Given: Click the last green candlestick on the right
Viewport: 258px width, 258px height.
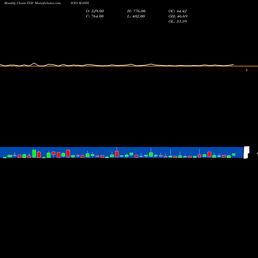Looking at the screenshot, I should coord(234,154).
